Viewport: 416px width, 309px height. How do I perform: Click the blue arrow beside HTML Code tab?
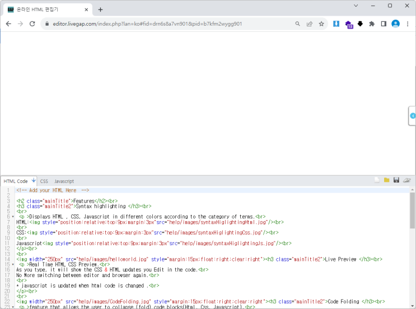(x=34, y=181)
